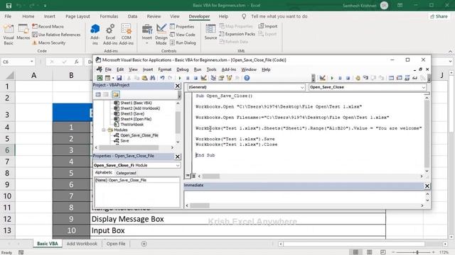Screen dimensions: 455x255
Task: Click the zoom slider handle
Action: click(x=417, y=252)
